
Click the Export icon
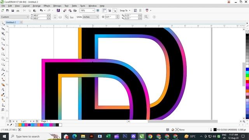point(70,10)
